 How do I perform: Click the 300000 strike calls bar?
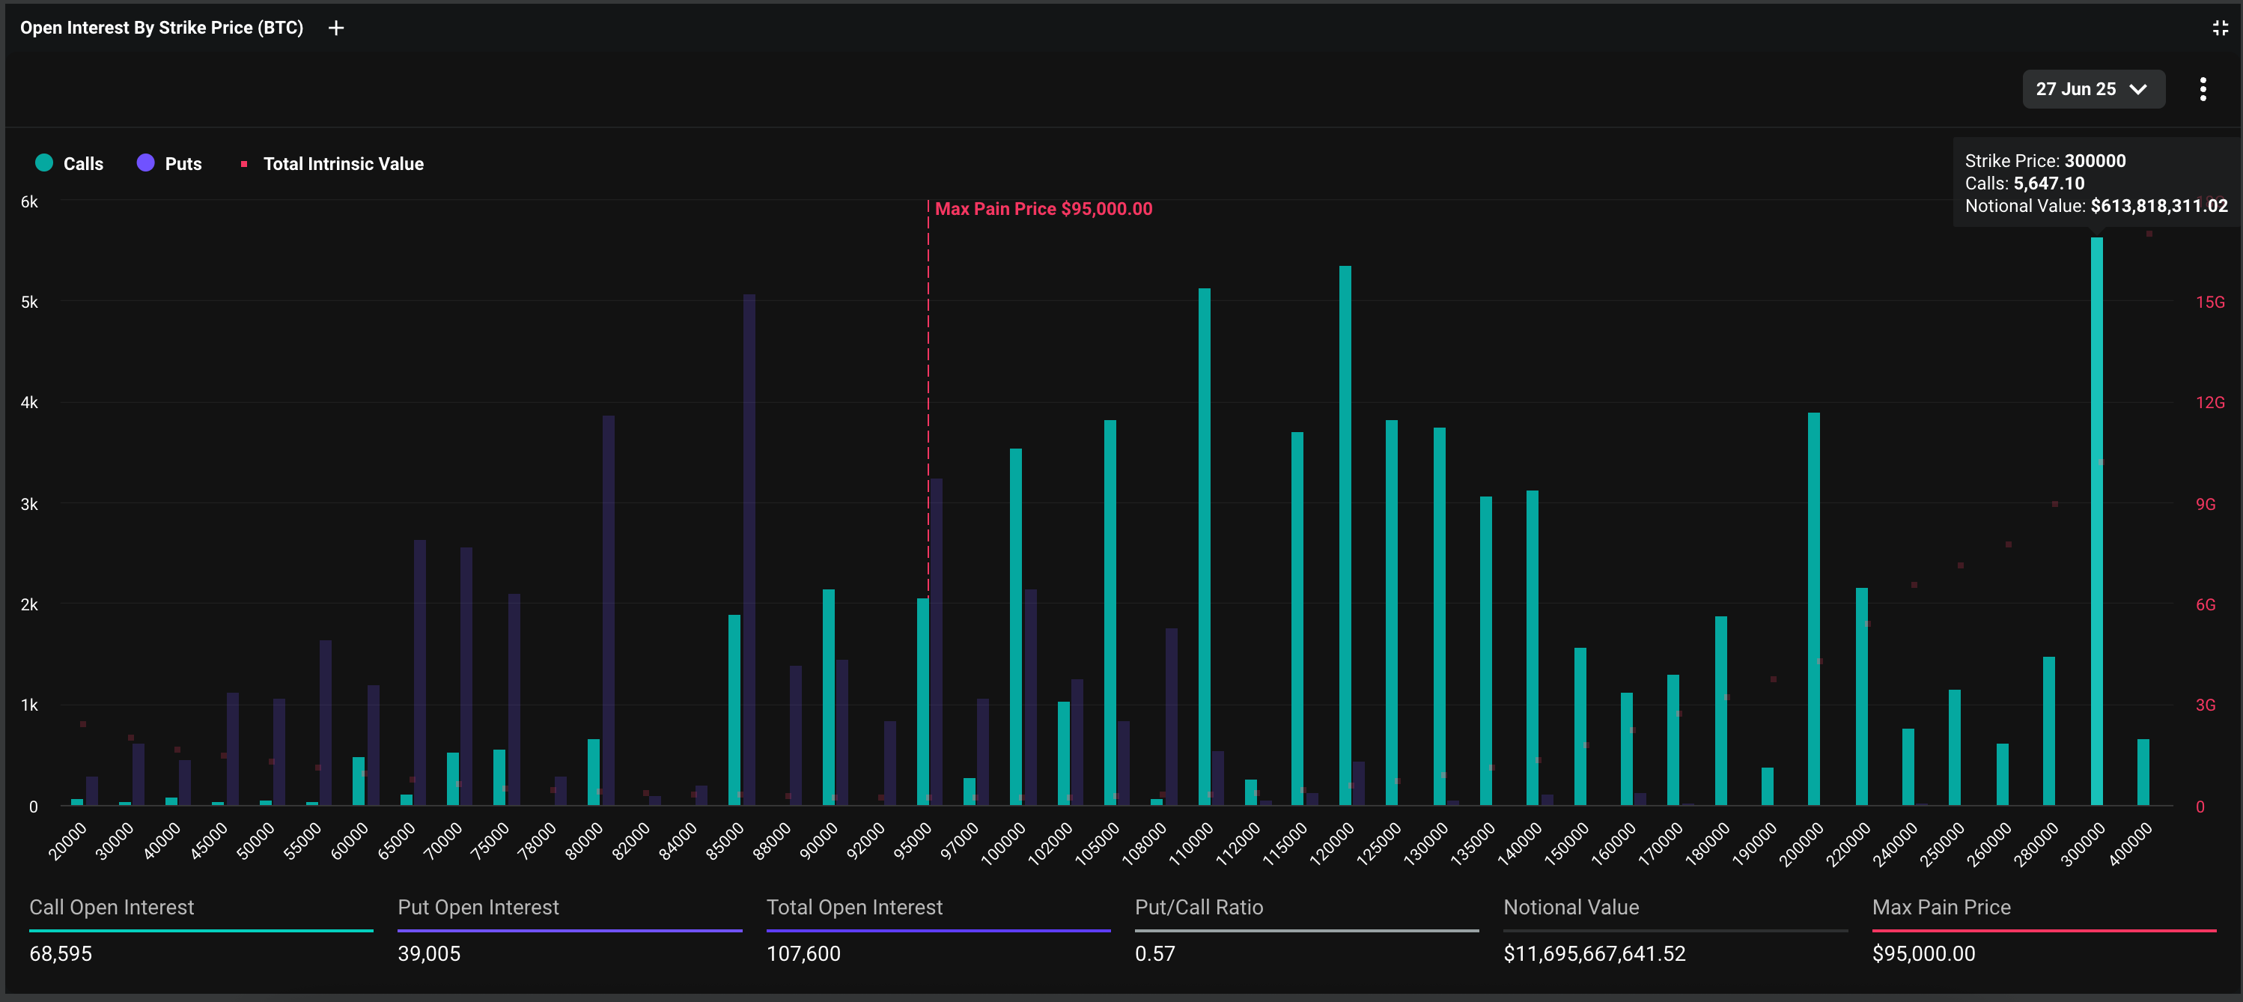tap(2096, 523)
